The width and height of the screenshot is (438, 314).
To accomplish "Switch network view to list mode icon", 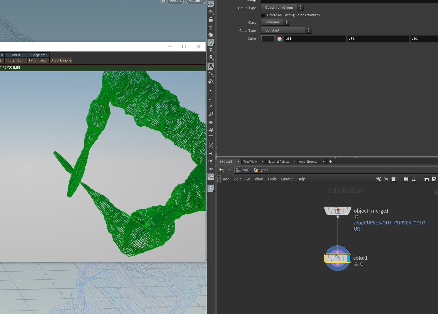I will [x=394, y=179].
